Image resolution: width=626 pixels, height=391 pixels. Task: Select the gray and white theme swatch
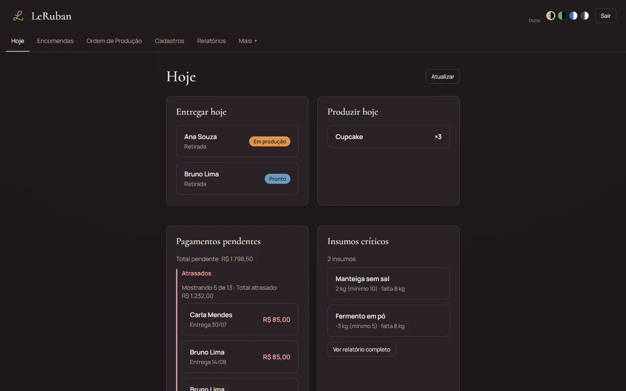(585, 16)
